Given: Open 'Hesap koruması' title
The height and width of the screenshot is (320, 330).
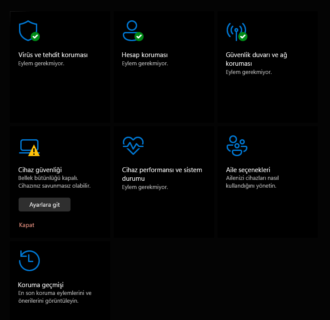Looking at the screenshot, I should coord(144,55).
